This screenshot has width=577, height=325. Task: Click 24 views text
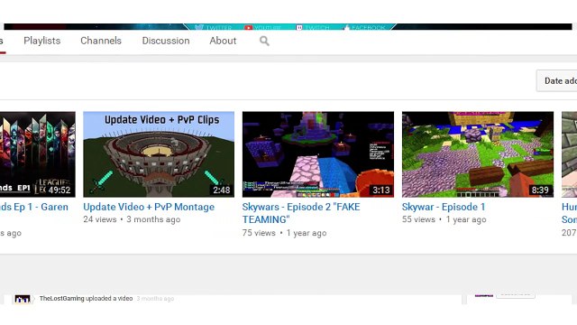(x=100, y=219)
